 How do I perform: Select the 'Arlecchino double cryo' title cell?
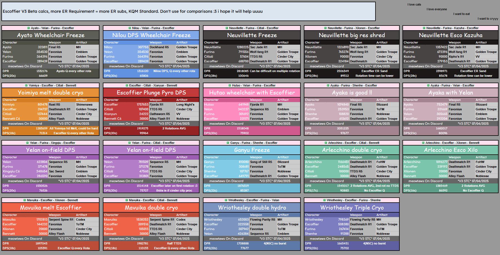[352, 150]
